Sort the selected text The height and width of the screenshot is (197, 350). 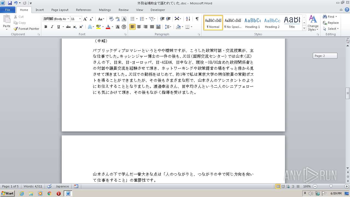pos(188,19)
